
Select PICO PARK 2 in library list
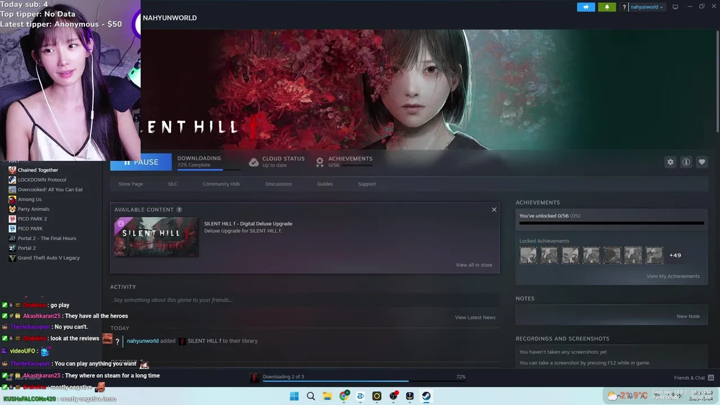[x=32, y=219]
